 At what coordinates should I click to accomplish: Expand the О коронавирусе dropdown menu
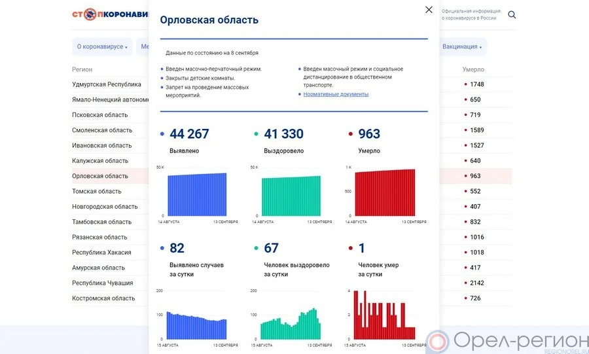pos(101,47)
